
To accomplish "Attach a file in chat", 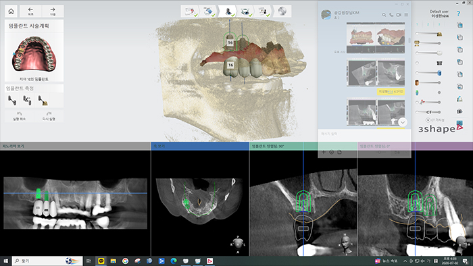I will (x=339, y=152).
